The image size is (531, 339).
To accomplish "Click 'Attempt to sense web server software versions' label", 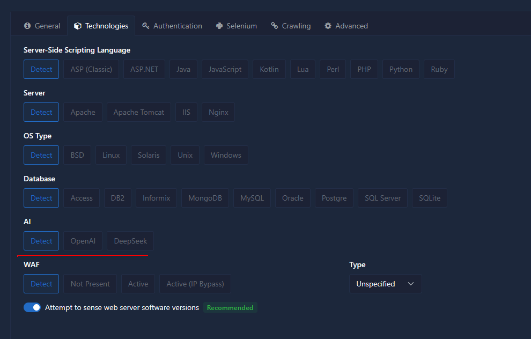I will click(122, 307).
